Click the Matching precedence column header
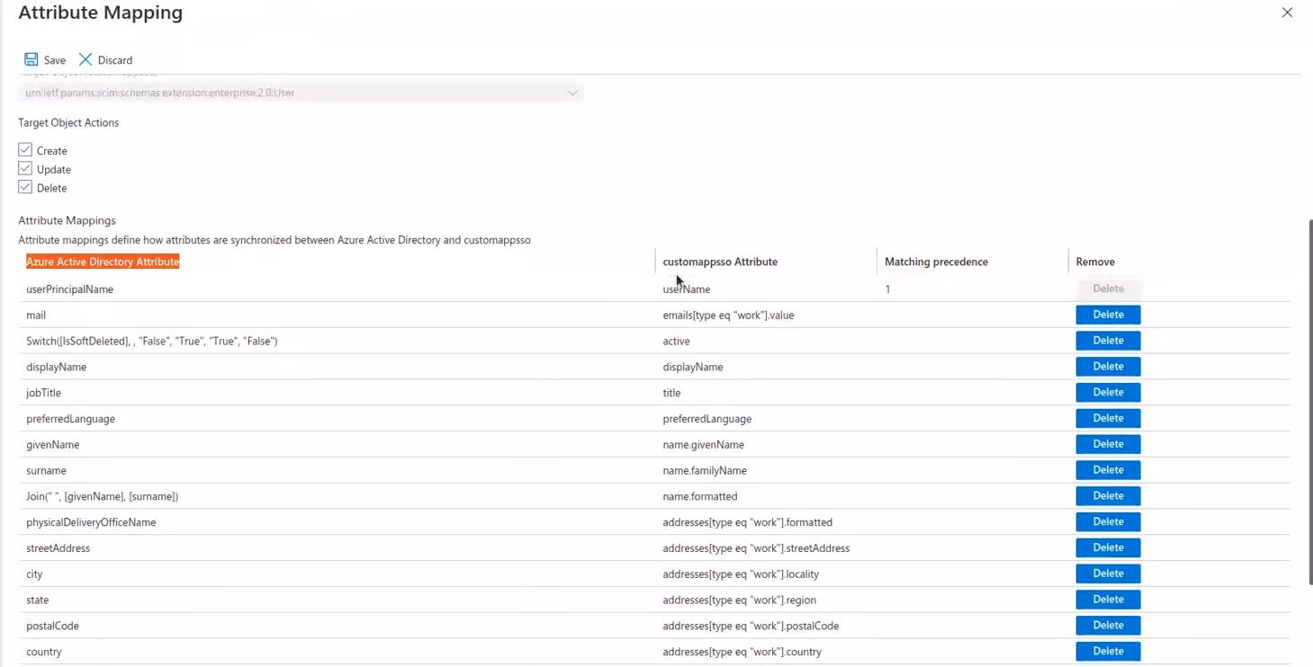The image size is (1313, 667). 936,262
